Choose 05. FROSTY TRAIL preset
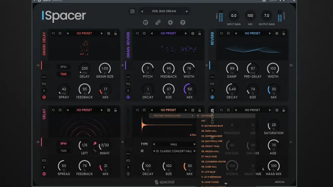 [x=210, y=146]
